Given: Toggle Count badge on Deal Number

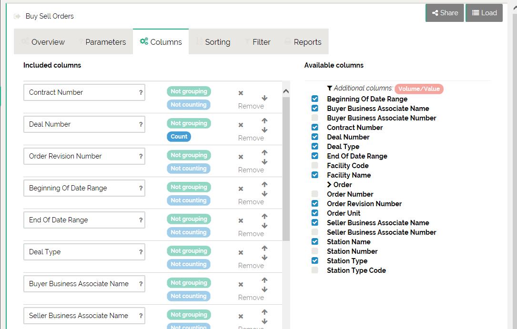Looking at the screenshot, I should (x=179, y=137).
